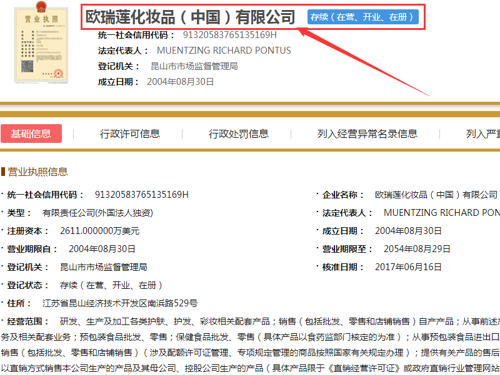
Task: Click the approval date 2017年06月16日
Action: (409, 266)
